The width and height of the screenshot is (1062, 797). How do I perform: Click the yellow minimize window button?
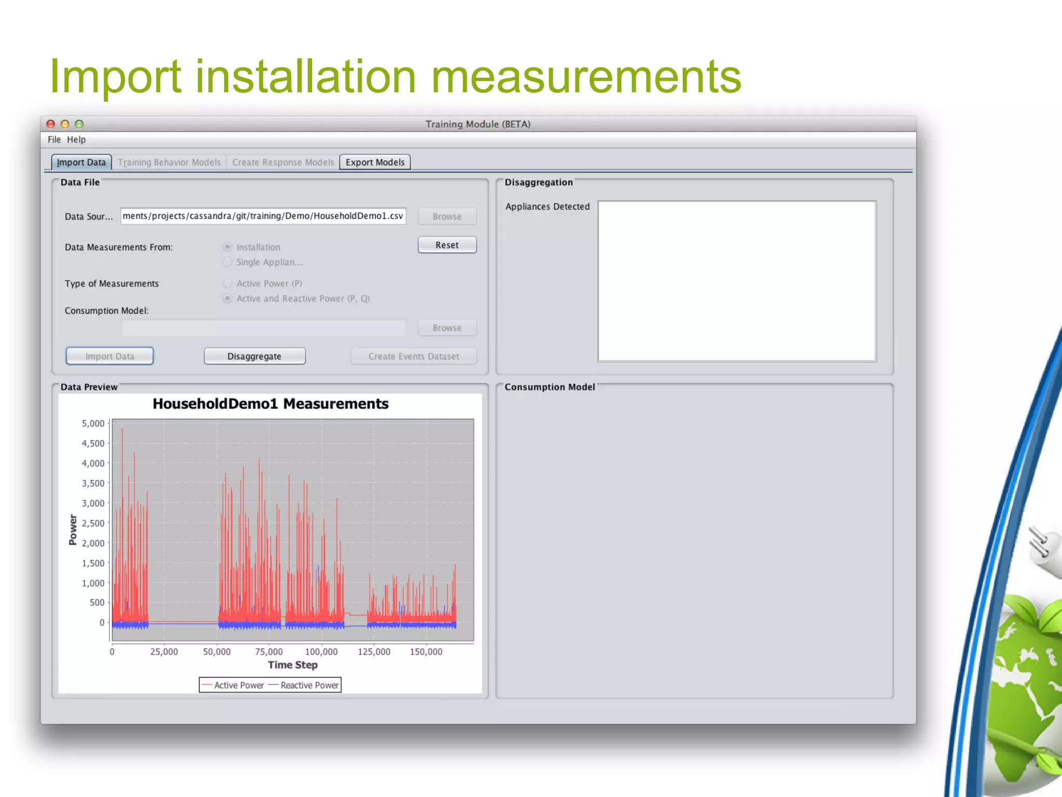click(x=65, y=124)
